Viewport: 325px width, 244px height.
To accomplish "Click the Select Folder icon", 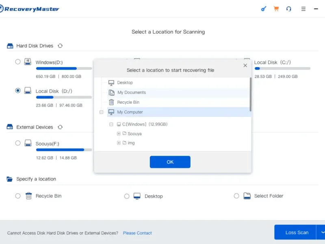I will 247,196.
